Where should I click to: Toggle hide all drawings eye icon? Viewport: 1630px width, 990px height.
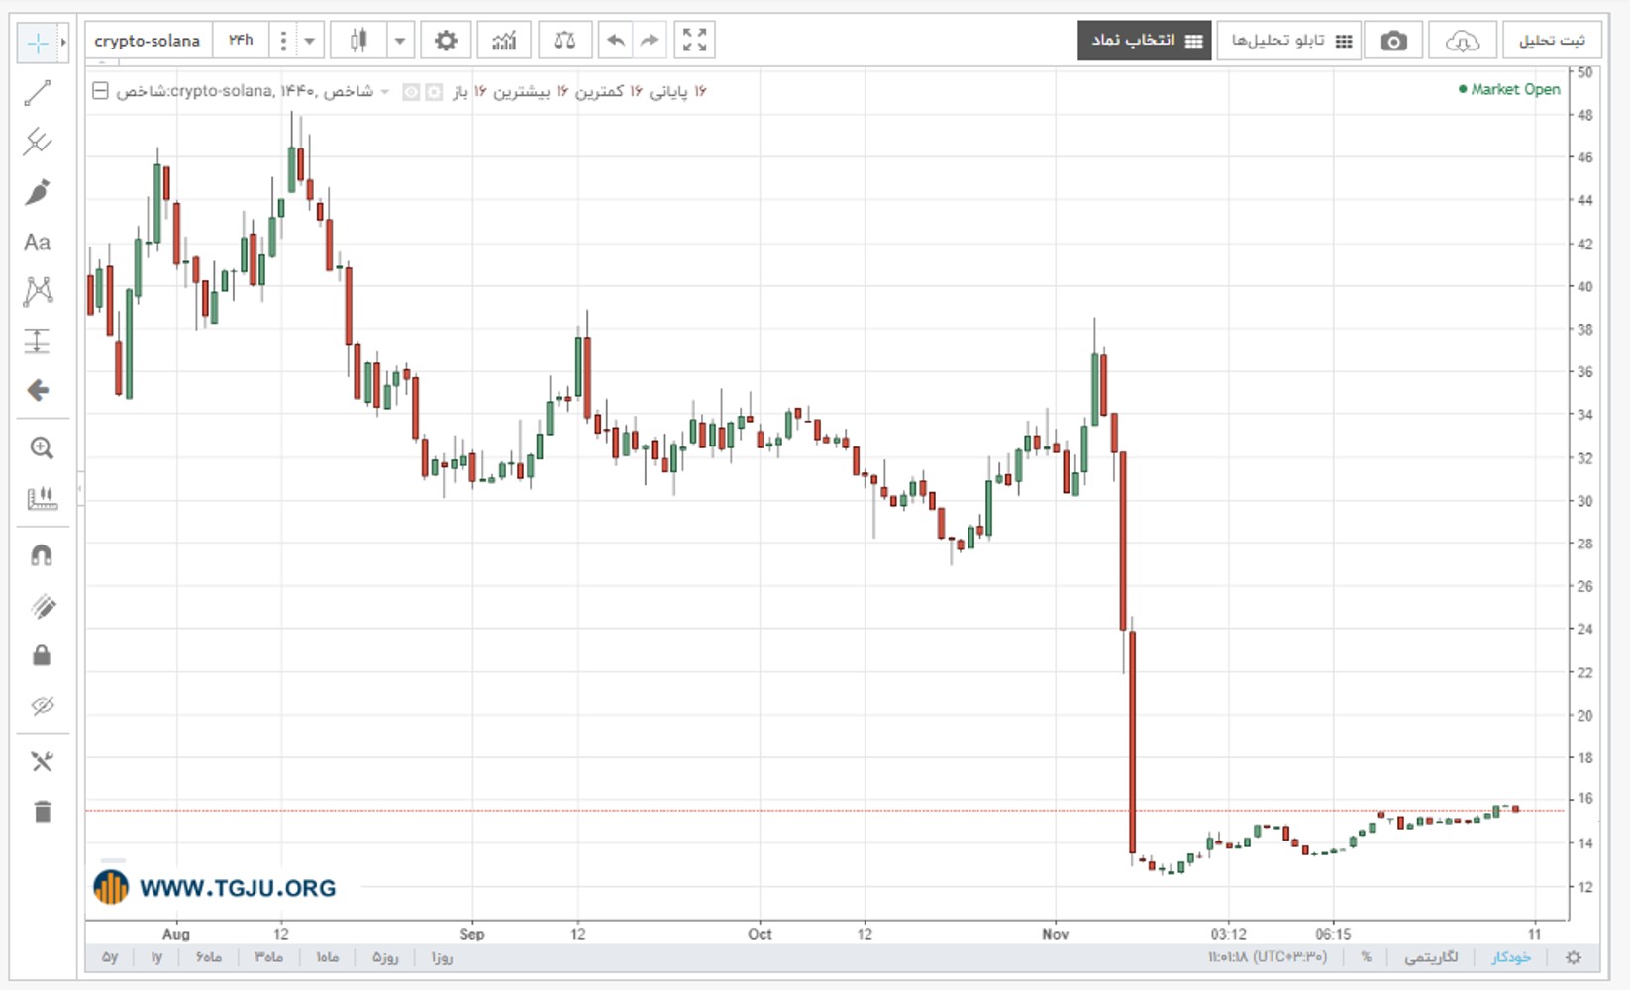(x=42, y=706)
